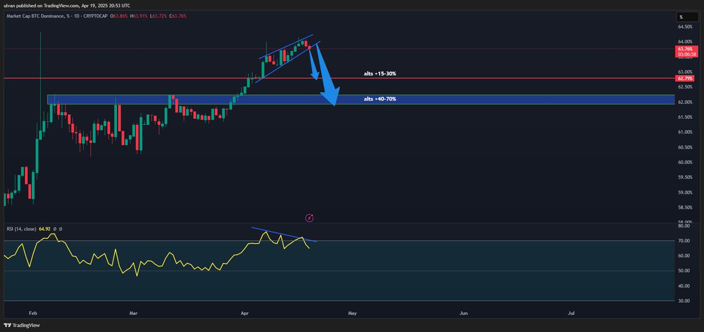Viewport: 704px width, 332px height.
Task: Click the May label on time axis
Action: click(x=352, y=313)
